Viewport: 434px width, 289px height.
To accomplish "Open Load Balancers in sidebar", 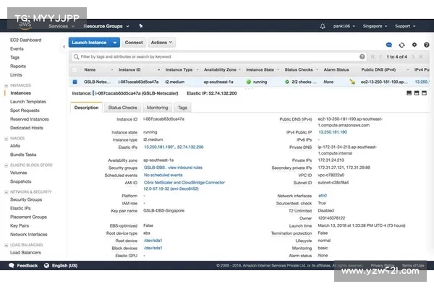I will click(x=25, y=253).
